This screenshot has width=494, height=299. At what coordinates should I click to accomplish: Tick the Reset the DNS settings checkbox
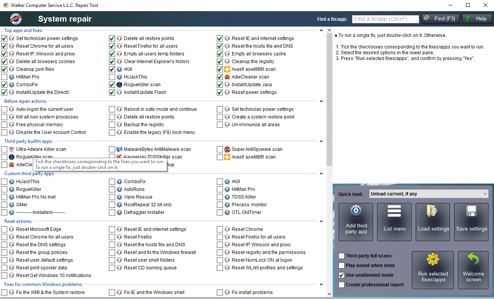click(x=4, y=245)
